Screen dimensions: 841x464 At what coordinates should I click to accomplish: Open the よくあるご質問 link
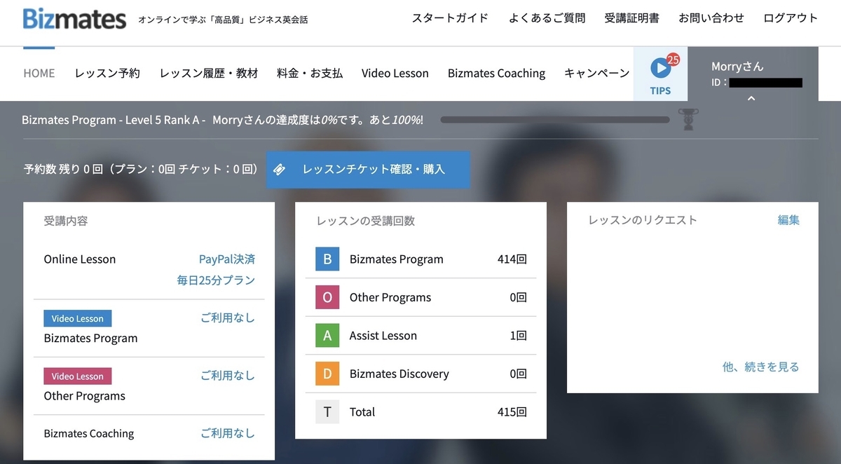(x=547, y=18)
